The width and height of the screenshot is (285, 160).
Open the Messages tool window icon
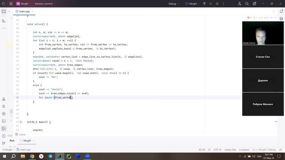click(4, 136)
